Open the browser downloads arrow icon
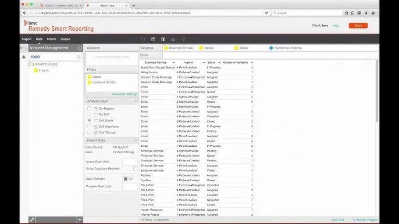 point(366,13)
